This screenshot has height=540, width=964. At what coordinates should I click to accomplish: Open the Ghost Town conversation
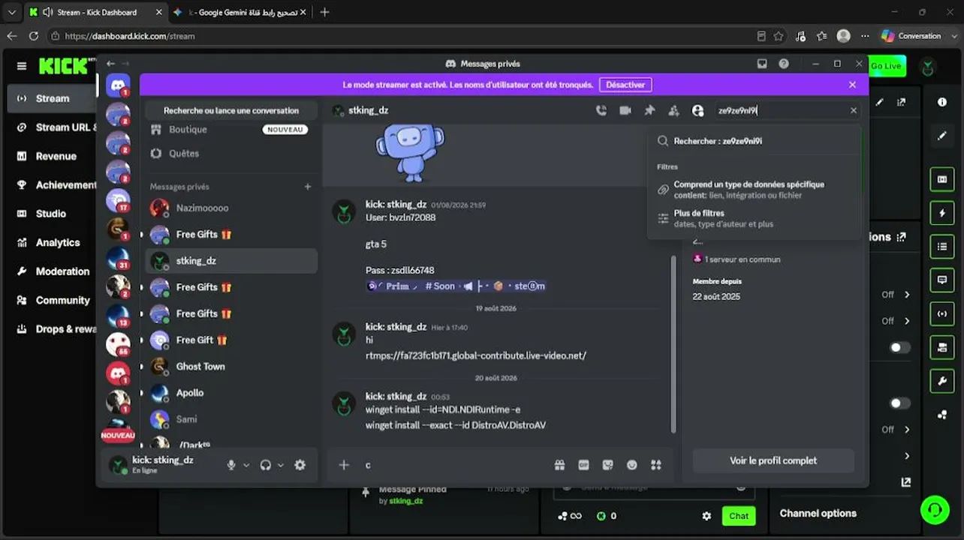(230, 366)
